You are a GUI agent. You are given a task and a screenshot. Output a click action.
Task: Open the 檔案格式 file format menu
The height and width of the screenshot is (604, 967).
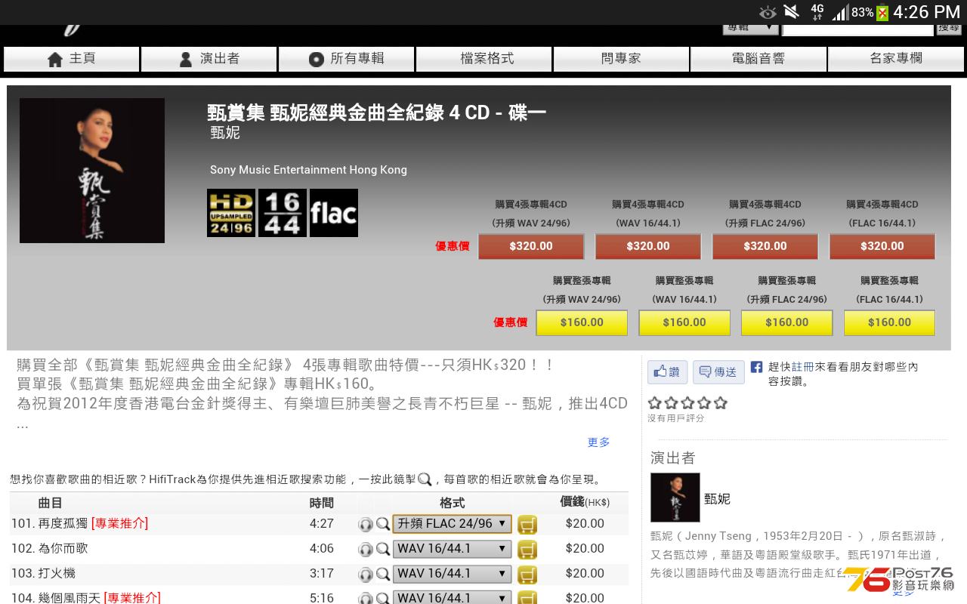click(484, 59)
